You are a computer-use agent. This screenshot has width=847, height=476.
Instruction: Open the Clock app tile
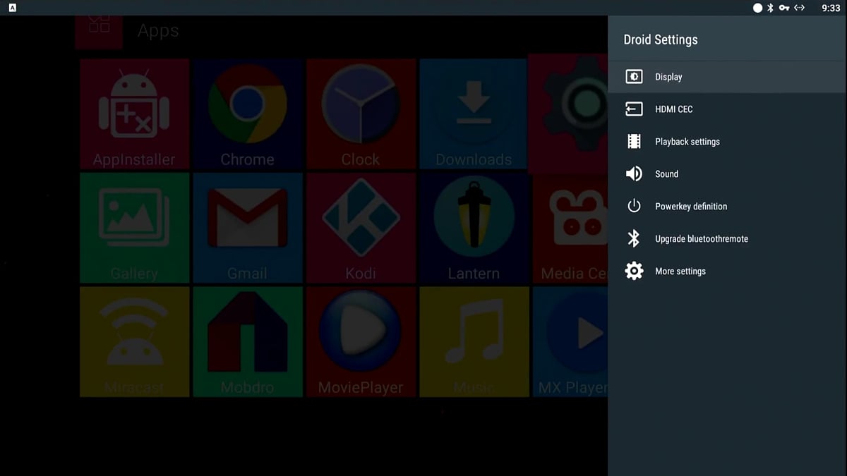[x=361, y=114]
